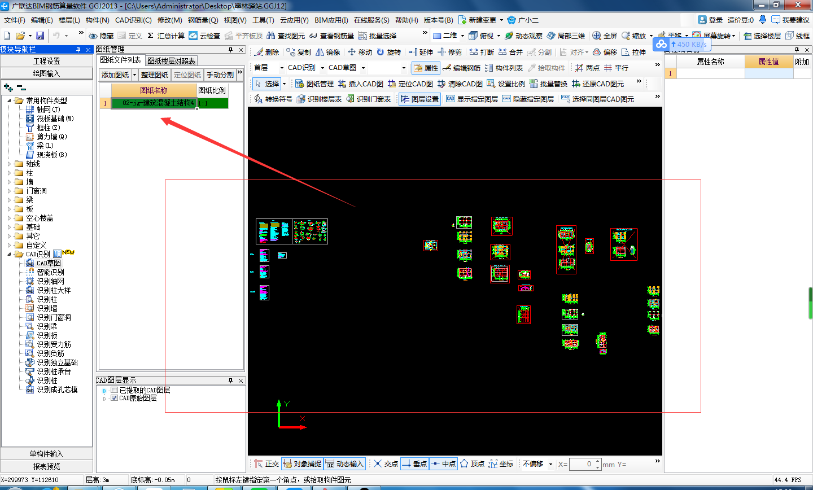
Task: Click the Save disk icon
Action: pyautogui.click(x=40, y=36)
